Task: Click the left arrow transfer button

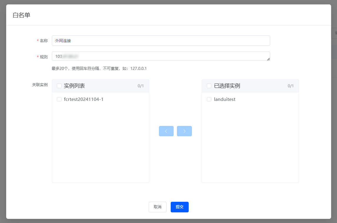Action: tap(166, 131)
